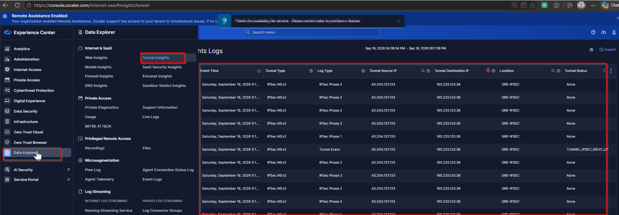
Task: Open Support Information link
Action: point(160,107)
